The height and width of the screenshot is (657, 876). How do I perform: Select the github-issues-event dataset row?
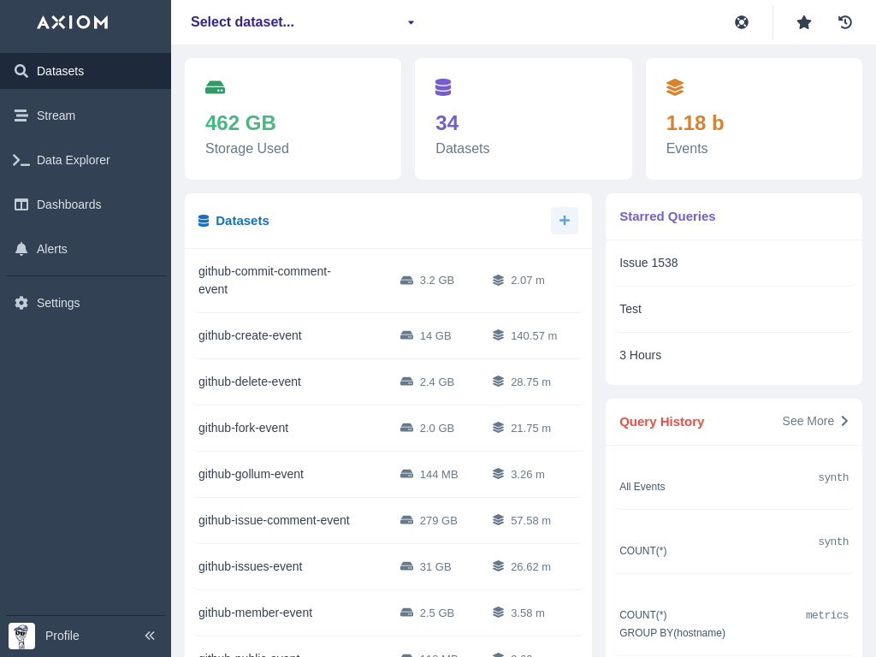pos(250,566)
